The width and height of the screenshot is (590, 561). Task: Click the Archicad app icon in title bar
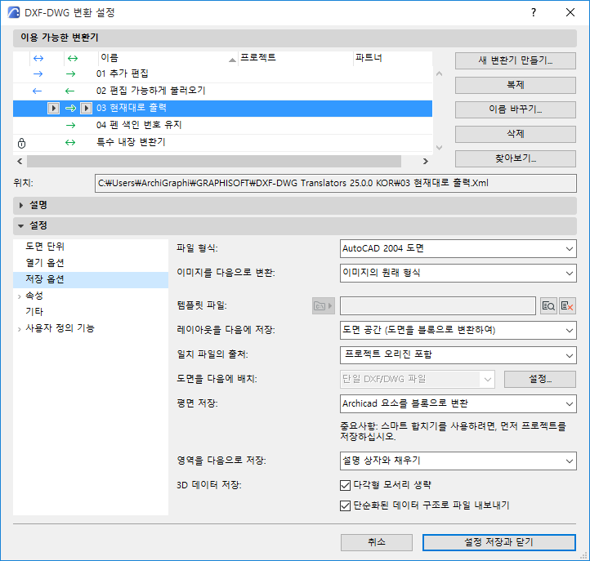tap(14, 12)
